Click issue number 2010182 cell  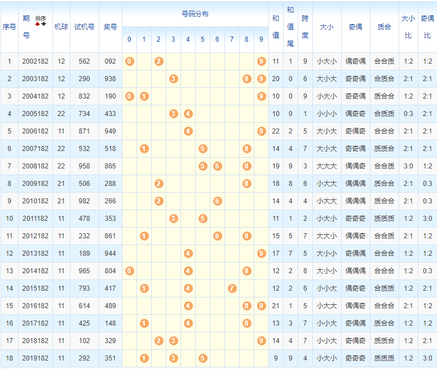(x=35, y=201)
